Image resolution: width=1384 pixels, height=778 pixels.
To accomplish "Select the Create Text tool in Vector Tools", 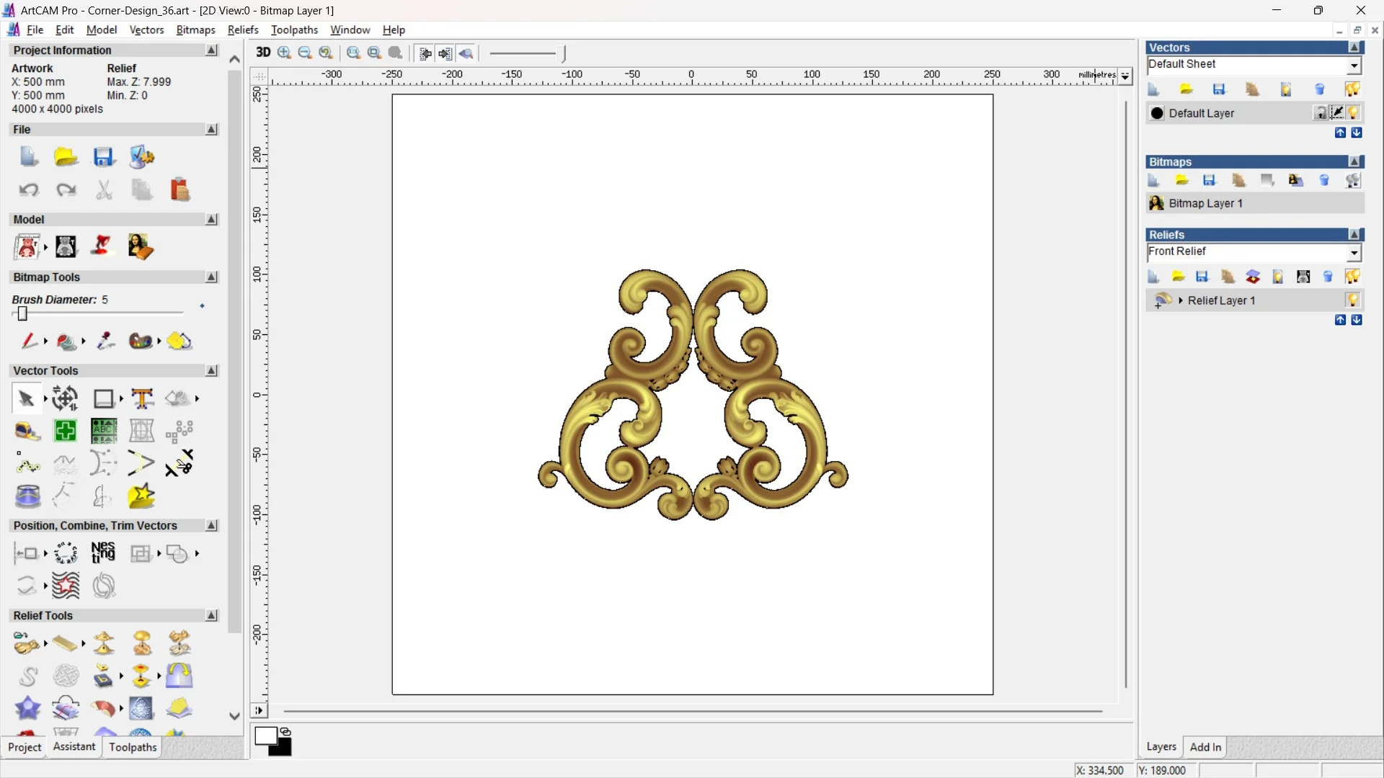I will click(143, 398).
